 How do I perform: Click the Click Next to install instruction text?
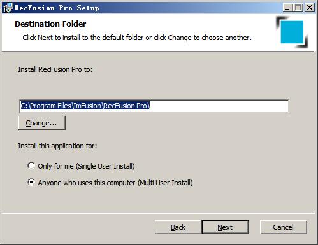pyautogui.click(x=137, y=38)
